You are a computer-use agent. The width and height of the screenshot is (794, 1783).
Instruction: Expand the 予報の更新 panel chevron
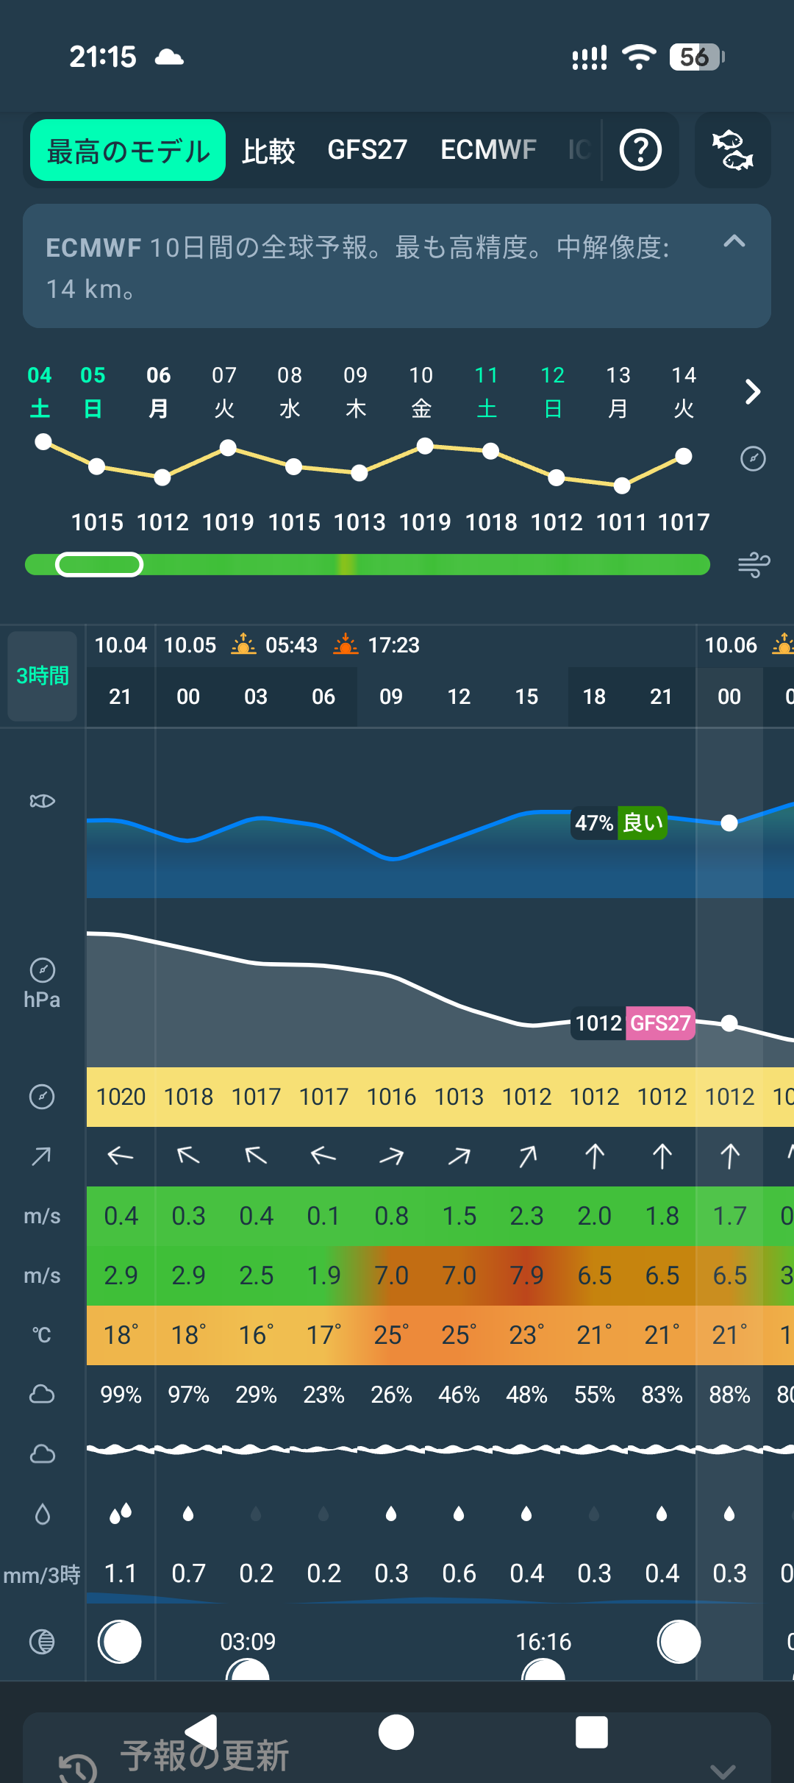(723, 1770)
